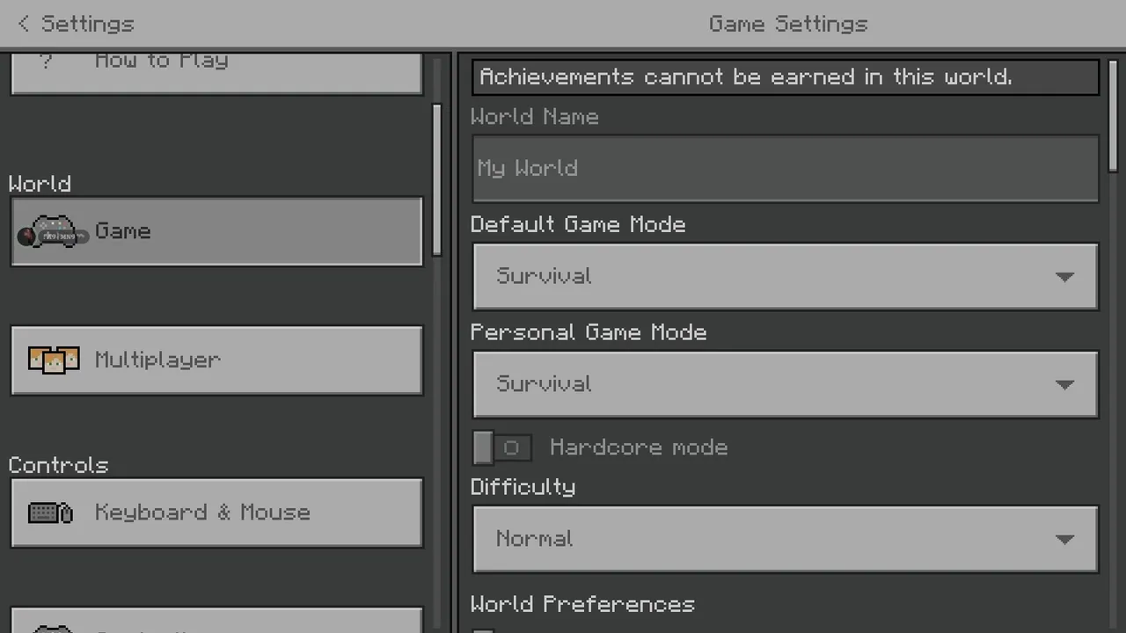
Task: Click the gamepad icon on the Game entry
Action: [x=53, y=232]
